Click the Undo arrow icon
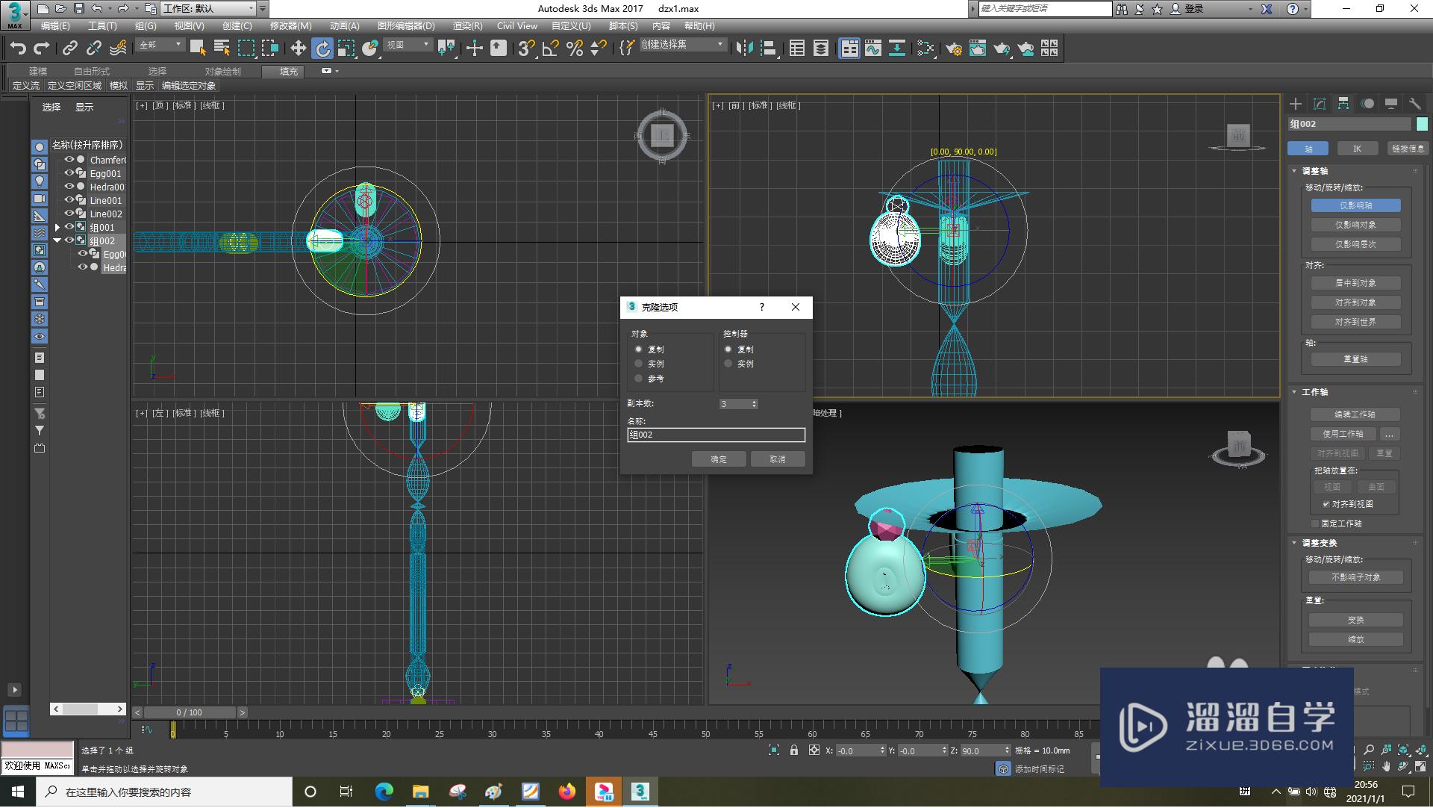This screenshot has height=808, width=1433. click(18, 49)
